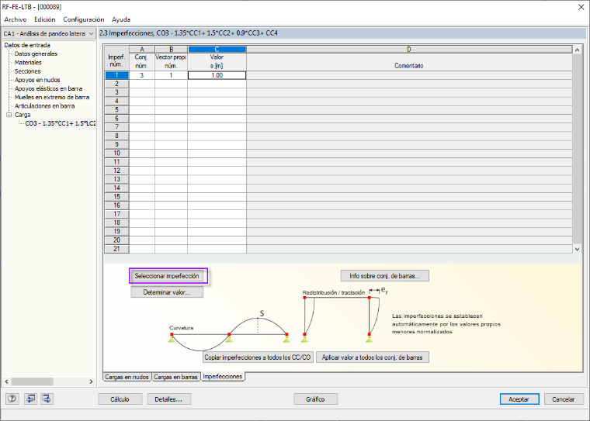The image size is (590, 421).
Task: Click table scrollbar down arrow
Action: (x=578, y=249)
